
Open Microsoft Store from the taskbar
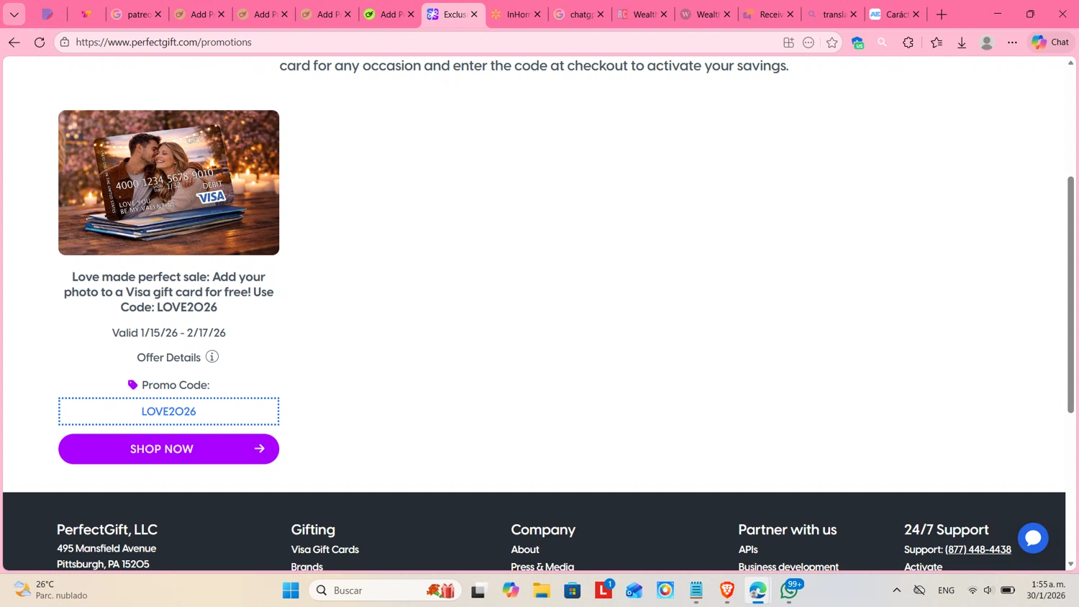tap(573, 590)
